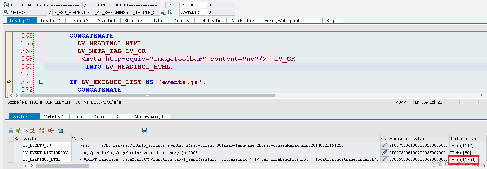Click the variables table scroll-right arrow
The height and width of the screenshot is (169, 487).
click(32, 166)
